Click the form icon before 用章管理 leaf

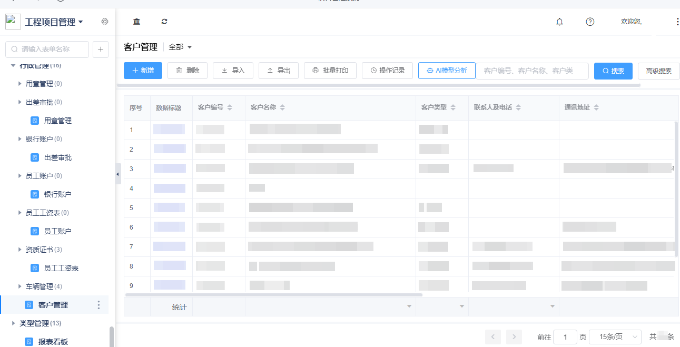click(35, 121)
